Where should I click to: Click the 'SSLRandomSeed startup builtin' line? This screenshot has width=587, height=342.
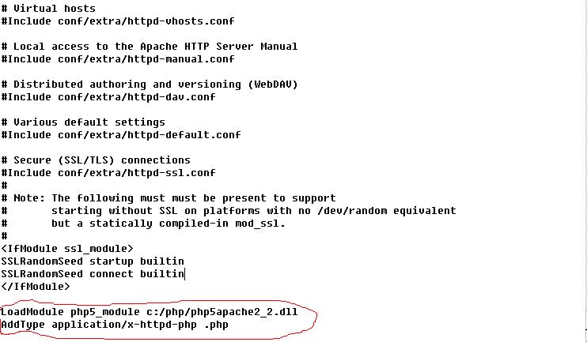pos(93,261)
